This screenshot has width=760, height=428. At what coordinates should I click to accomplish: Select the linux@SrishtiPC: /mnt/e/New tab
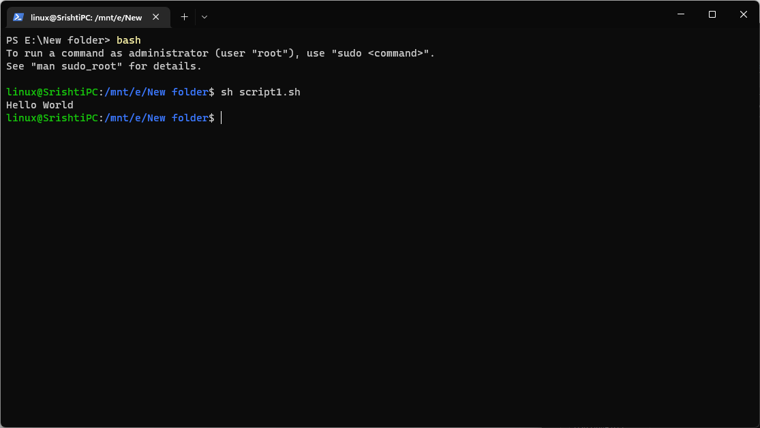pyautogui.click(x=89, y=17)
